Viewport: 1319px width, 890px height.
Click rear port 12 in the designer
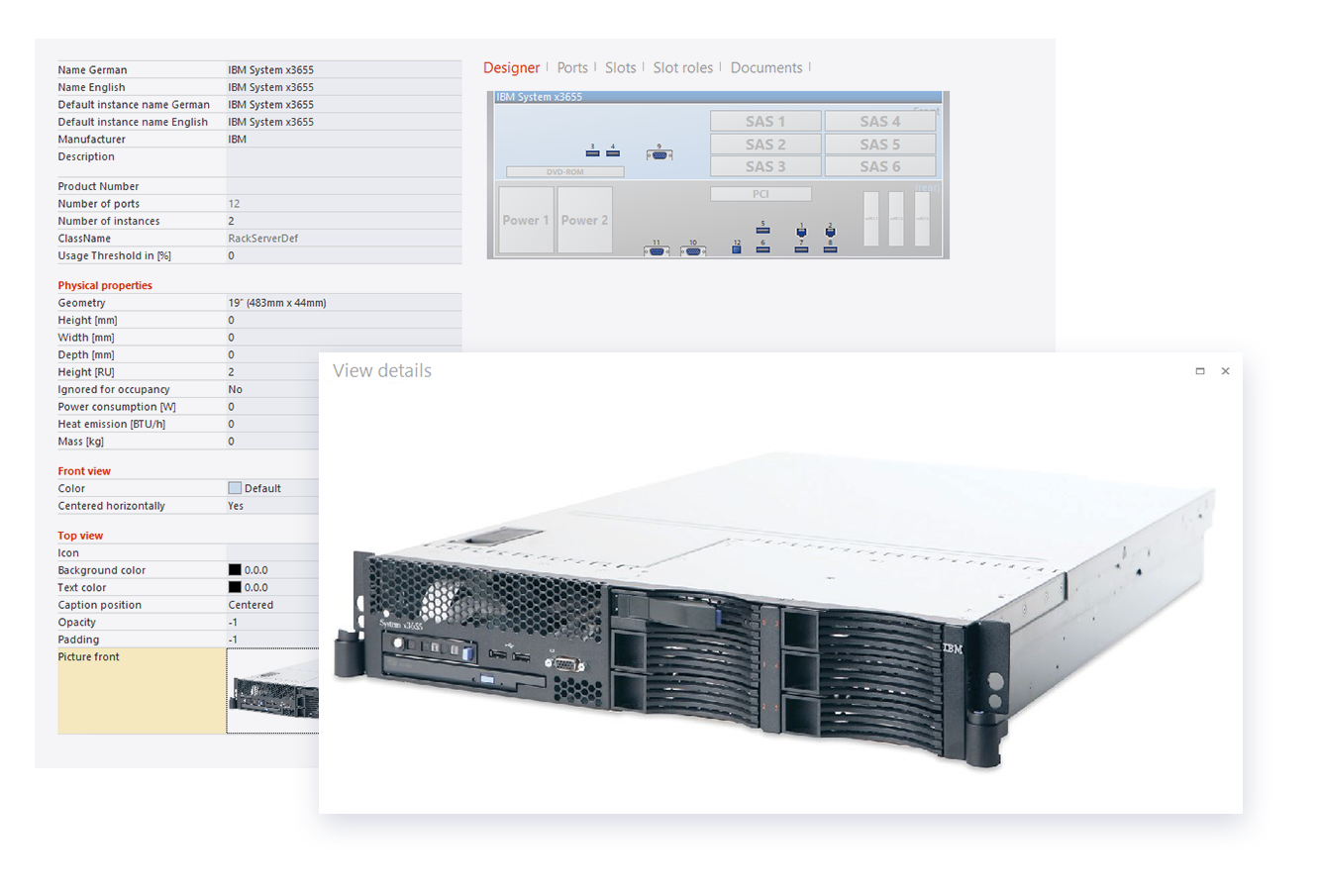coord(736,249)
